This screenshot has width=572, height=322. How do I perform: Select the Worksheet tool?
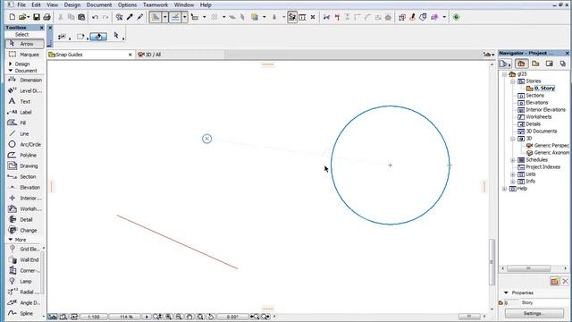coord(25,208)
